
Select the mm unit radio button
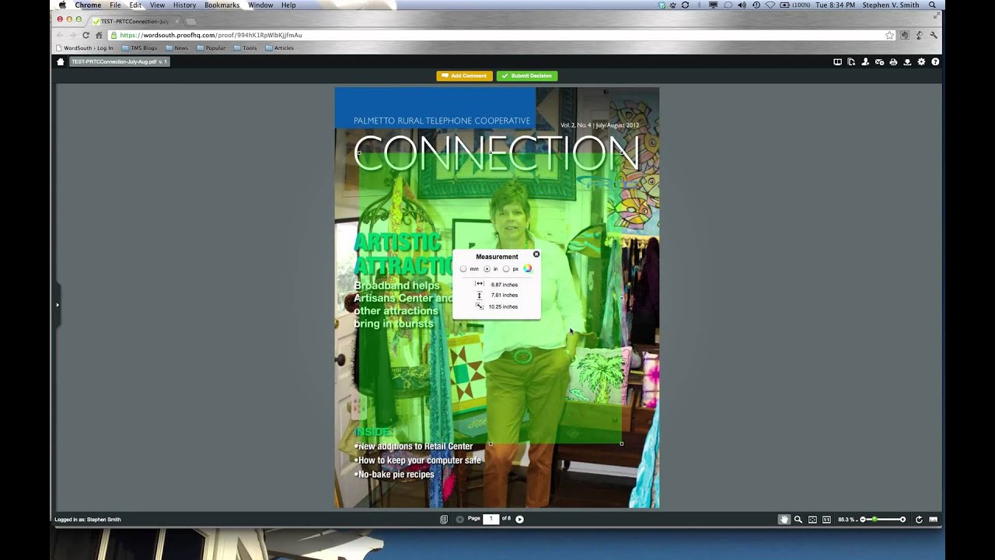coord(463,269)
